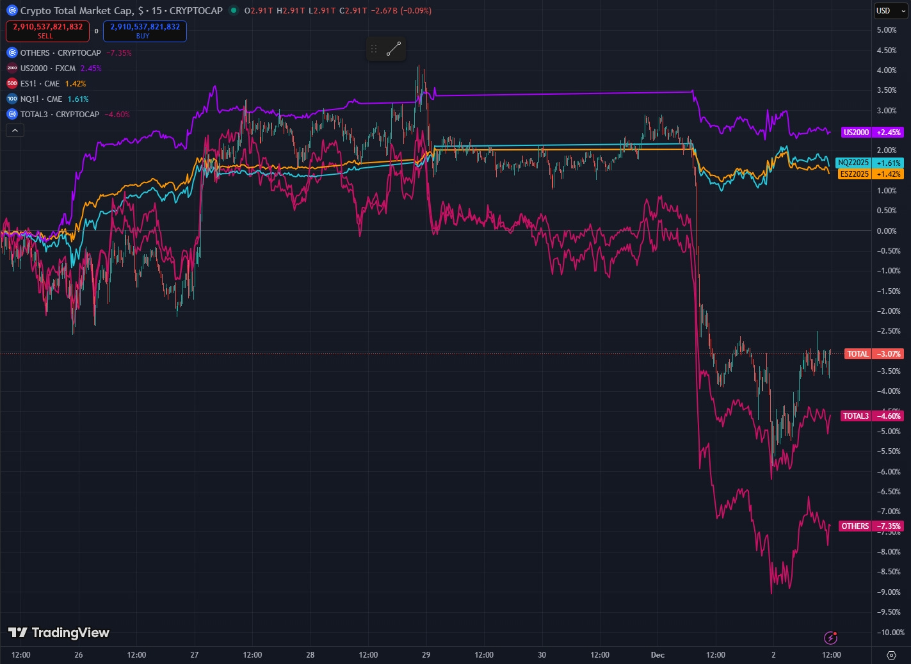911x664 pixels.
Task: Click the Crypto Total Market Cap title
Action: (77, 10)
